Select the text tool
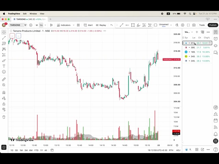 pyautogui.click(x=4, y=66)
